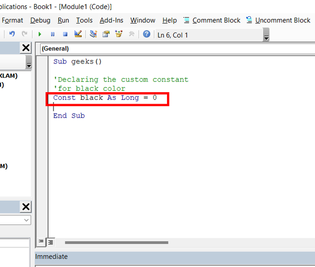The image size is (315, 267).
Task: Open the Run menu
Action: click(63, 21)
